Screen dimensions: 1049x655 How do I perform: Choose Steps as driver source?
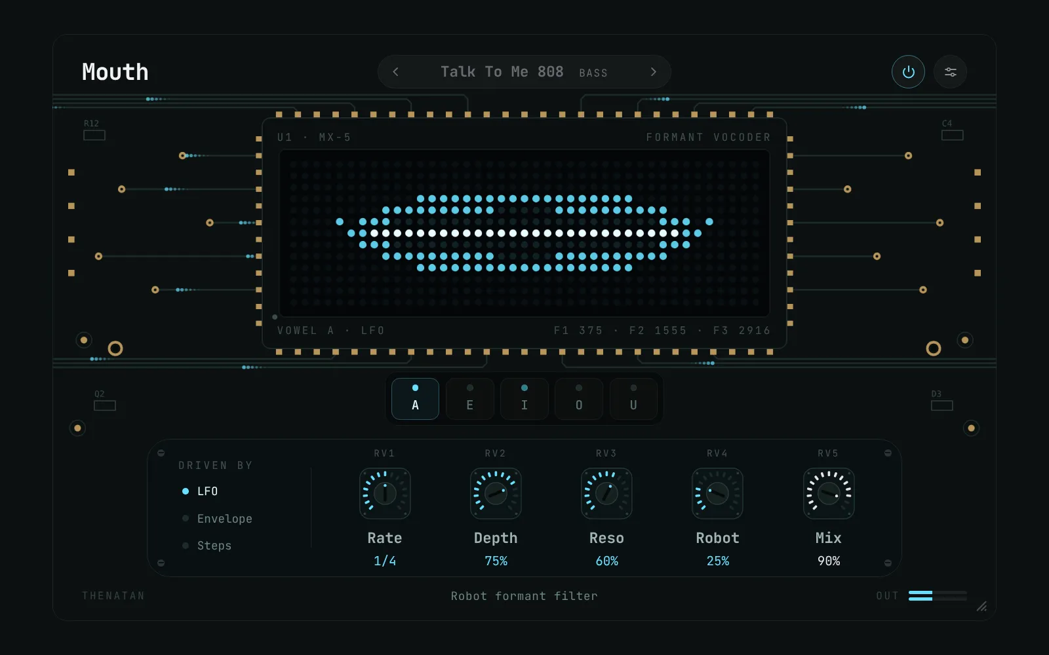tap(207, 546)
